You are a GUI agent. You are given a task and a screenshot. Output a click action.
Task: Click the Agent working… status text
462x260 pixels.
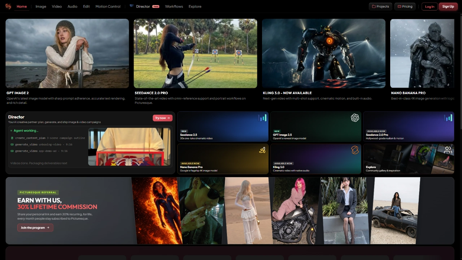(x=26, y=131)
